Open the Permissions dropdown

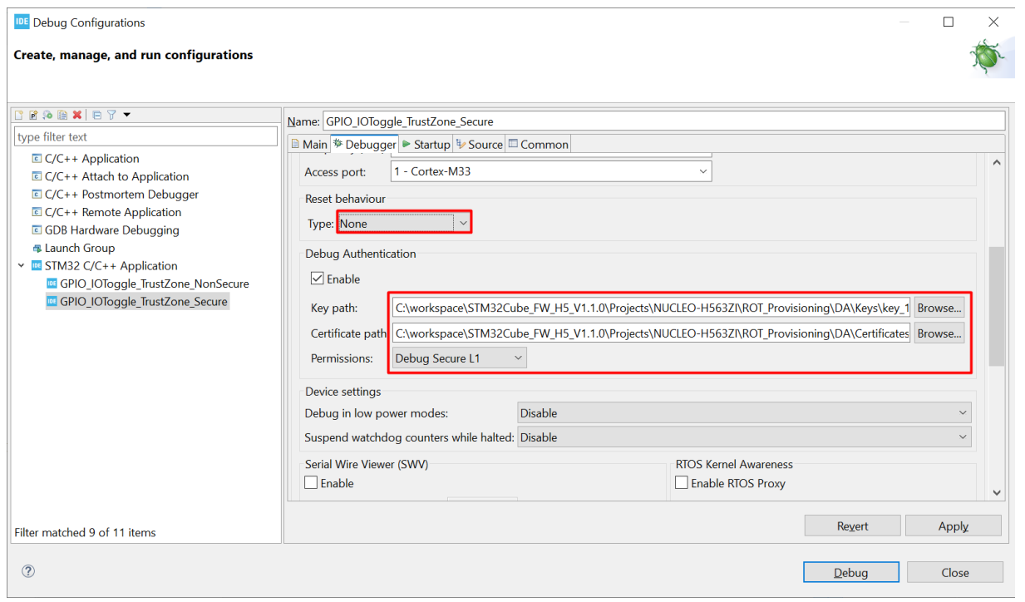pyautogui.click(x=460, y=358)
